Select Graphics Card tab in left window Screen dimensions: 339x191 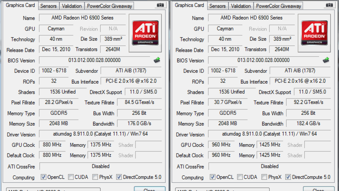pos(20,5)
